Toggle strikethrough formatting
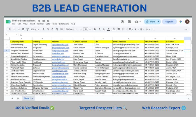The image size is (196, 117). [x=104, y=29]
